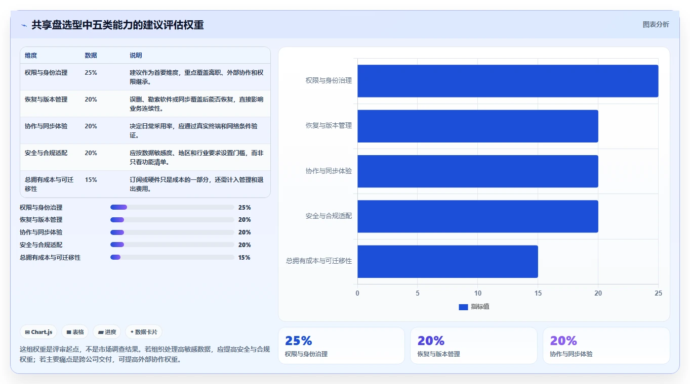Click the 15% cell in the table
Screen dimensions: 690x384
point(91,180)
